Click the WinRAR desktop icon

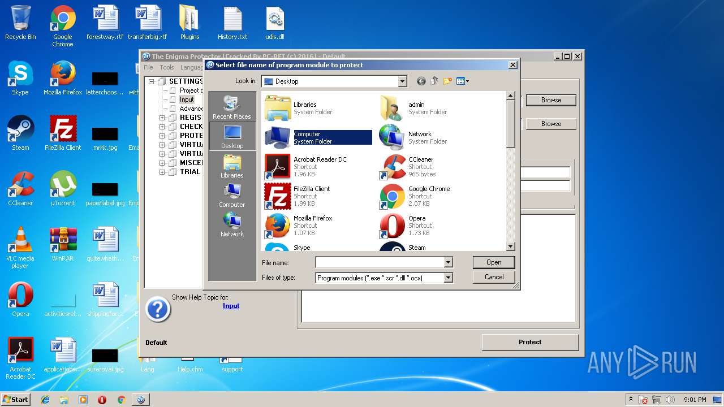(63, 244)
